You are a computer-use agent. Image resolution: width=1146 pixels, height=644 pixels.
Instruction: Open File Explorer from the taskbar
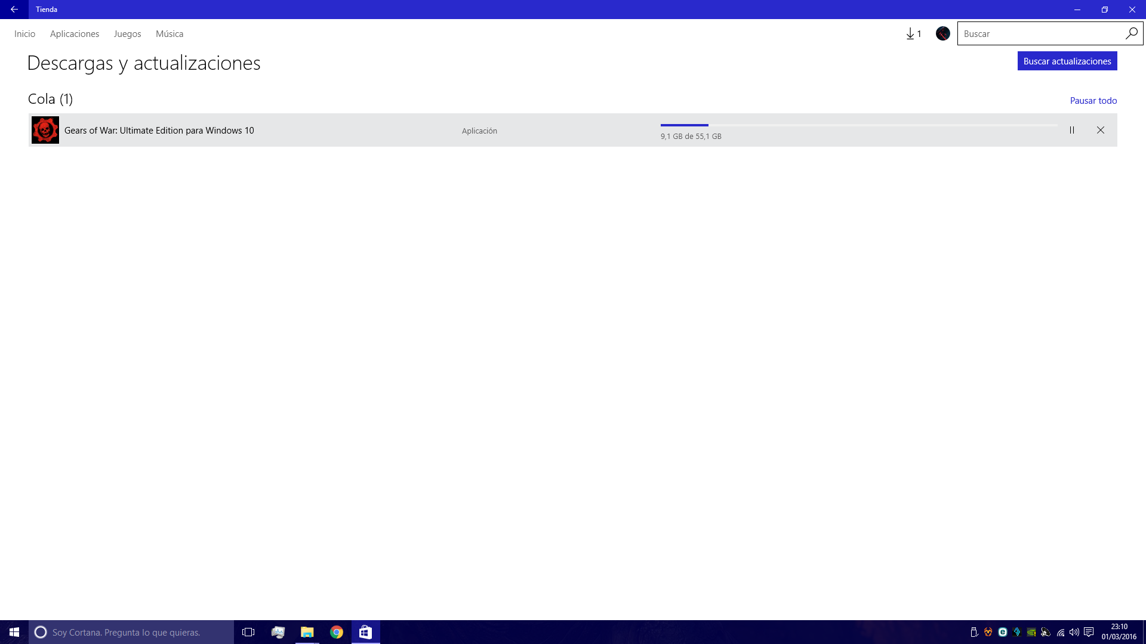[307, 632]
